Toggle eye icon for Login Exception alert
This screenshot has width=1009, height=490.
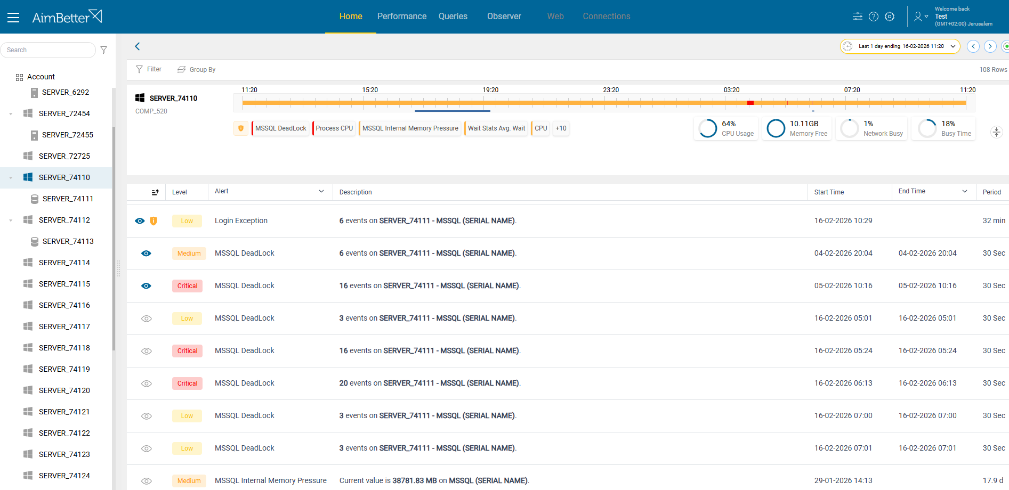pos(140,221)
